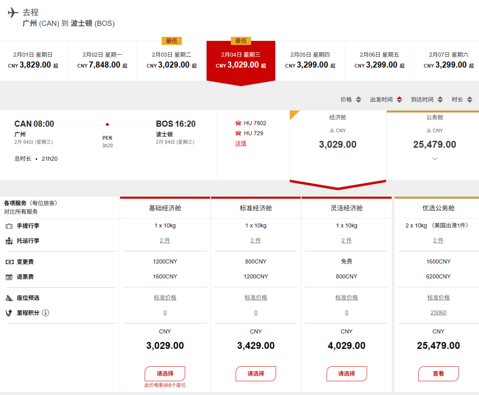Select the Feb 05 Thursday date tab
Image resolution: width=479 pixels, height=395 pixels.
[310, 60]
